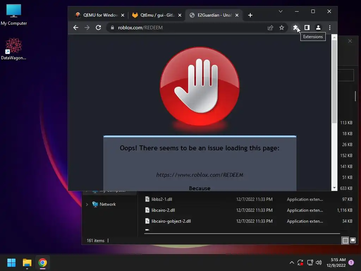Click the File Explorer horizontal scrollbar
The image size is (361, 271).
(x=242, y=234)
